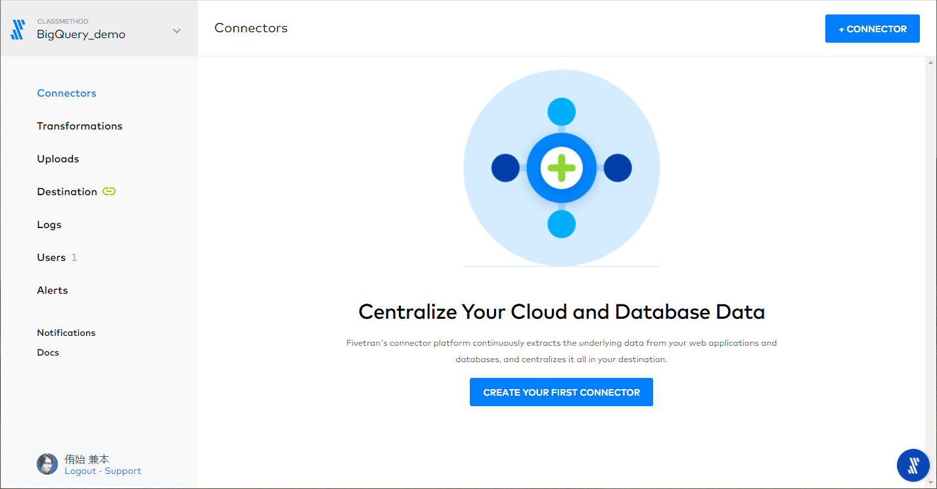Expand the BigQuery_demo account switcher chevron
The height and width of the screenshot is (489, 937).
point(176,30)
